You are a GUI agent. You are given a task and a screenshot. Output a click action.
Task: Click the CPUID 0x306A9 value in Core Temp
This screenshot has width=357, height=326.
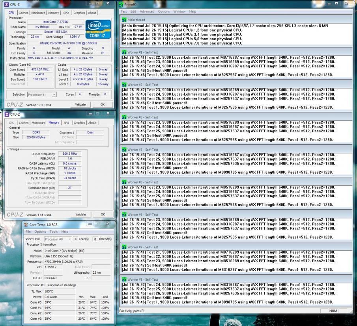pos(53,278)
